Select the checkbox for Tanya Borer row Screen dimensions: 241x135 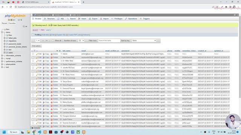pyautogui.click(x=33, y=82)
